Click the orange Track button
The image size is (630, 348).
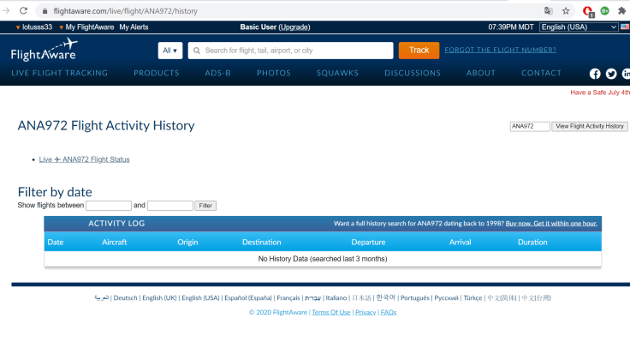tap(419, 51)
